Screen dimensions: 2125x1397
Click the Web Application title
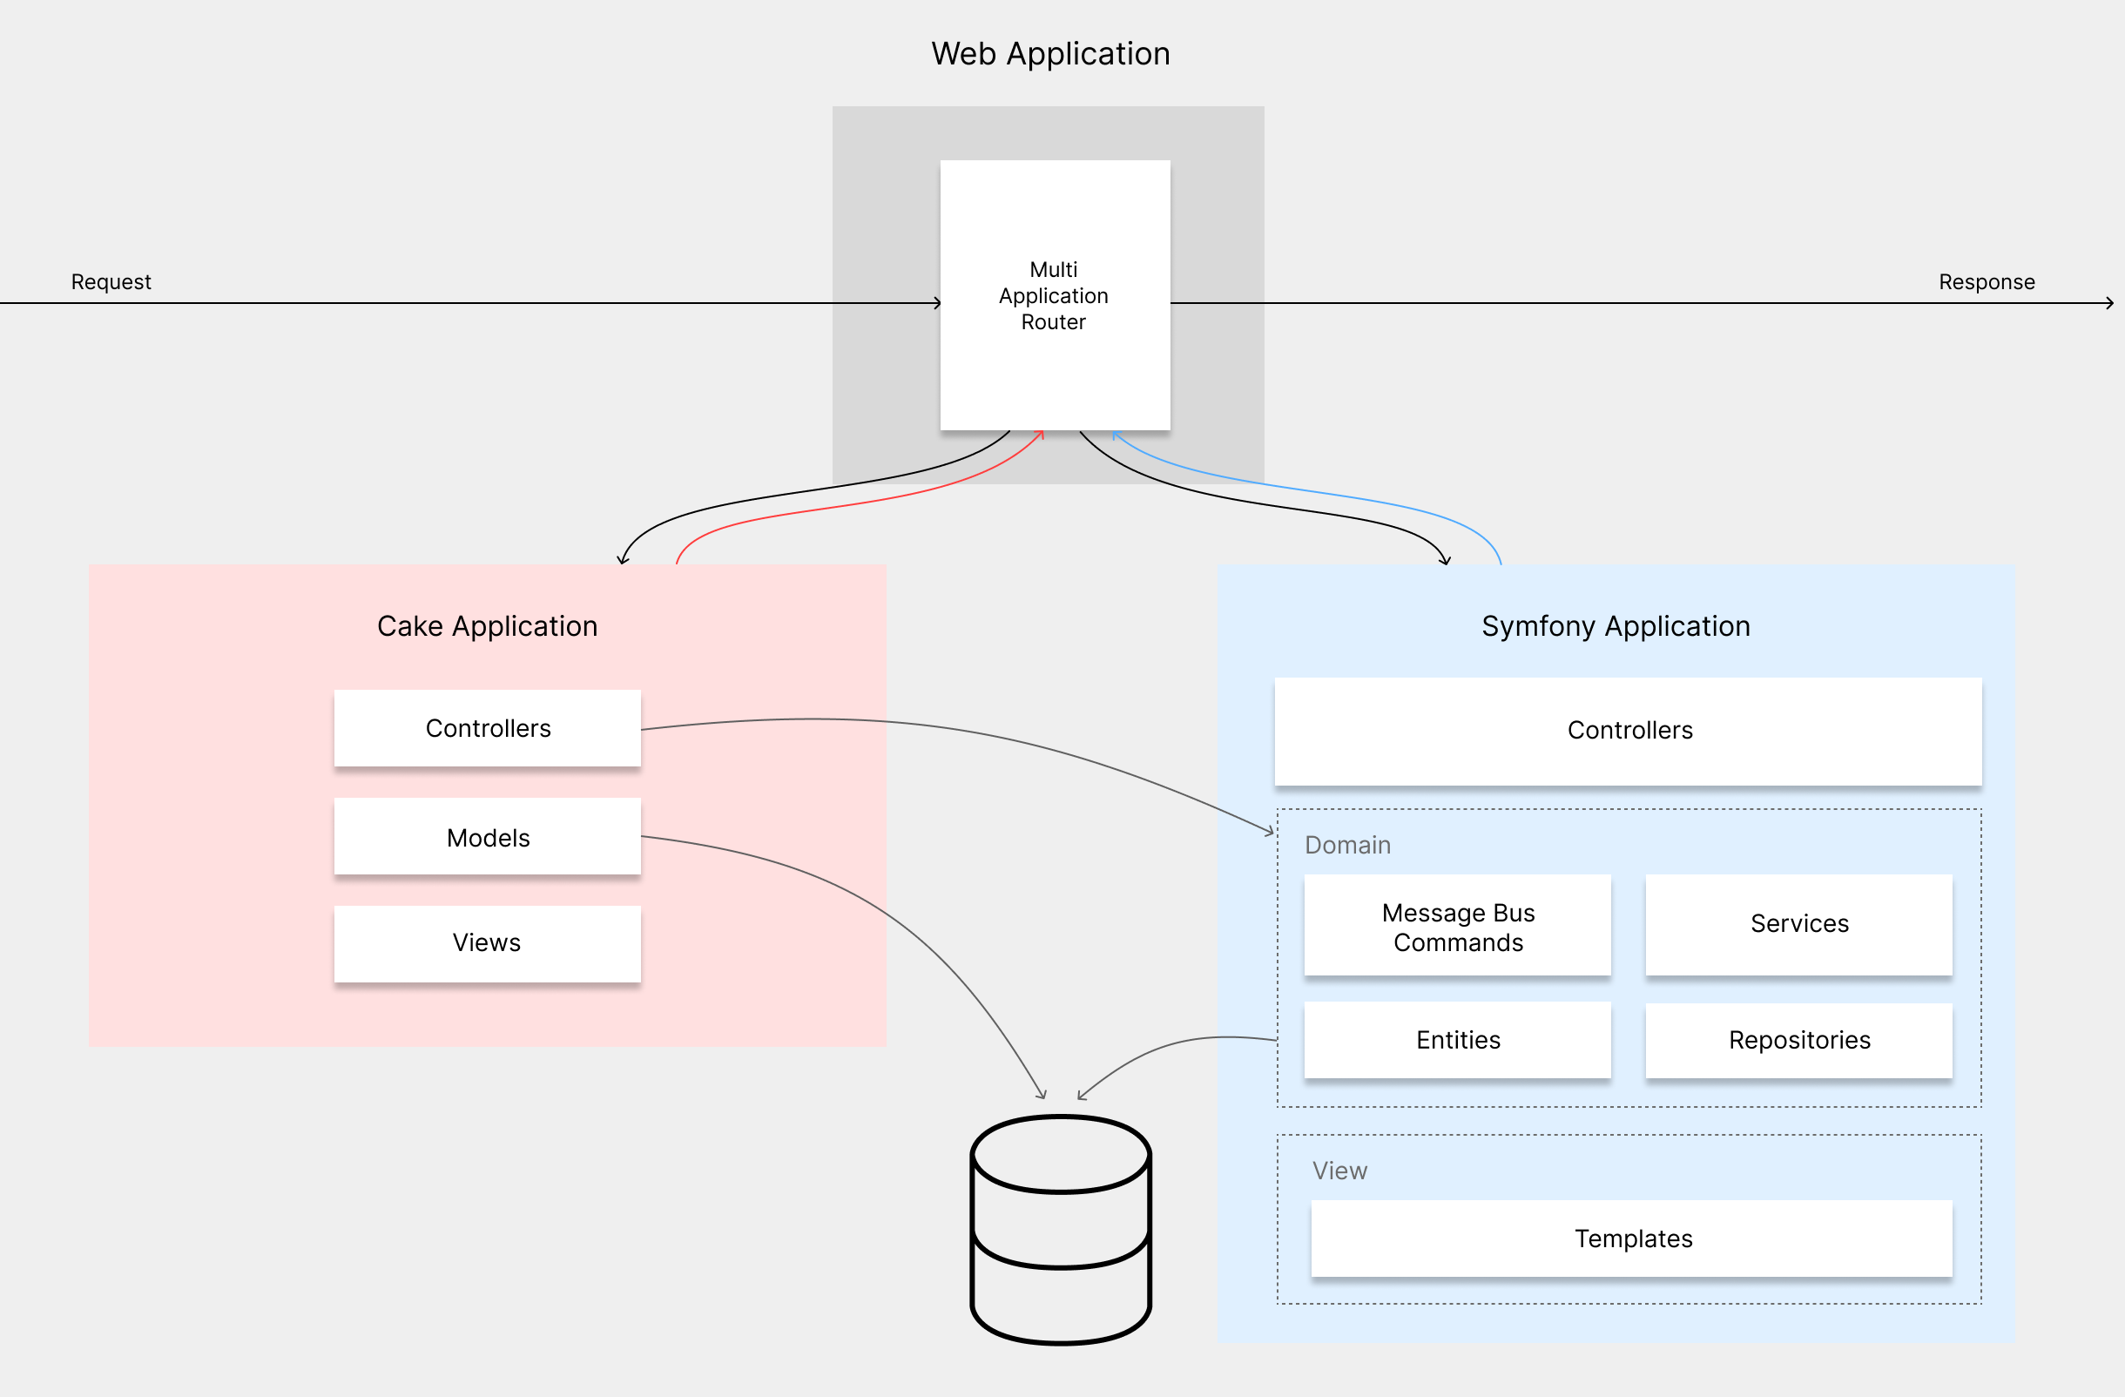(1050, 55)
